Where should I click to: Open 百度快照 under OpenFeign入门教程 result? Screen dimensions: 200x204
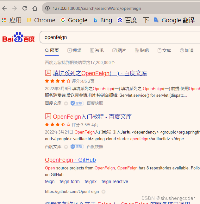pos(95,147)
